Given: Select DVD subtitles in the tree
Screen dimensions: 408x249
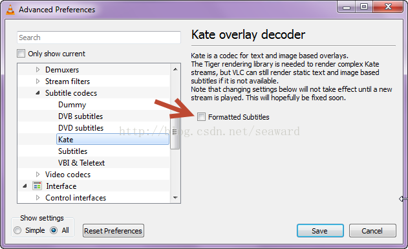Looking at the screenshot, I should pyautogui.click(x=81, y=128).
